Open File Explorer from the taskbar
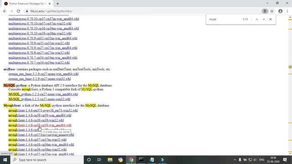 tap(110, 160)
